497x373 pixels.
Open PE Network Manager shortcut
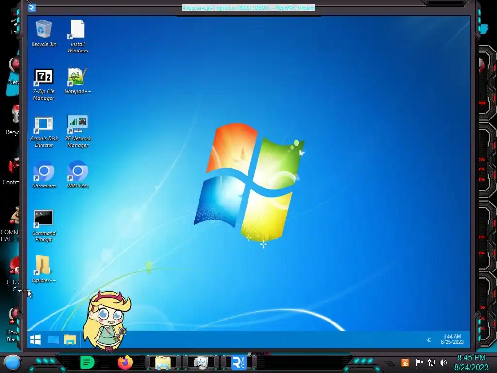point(78,131)
